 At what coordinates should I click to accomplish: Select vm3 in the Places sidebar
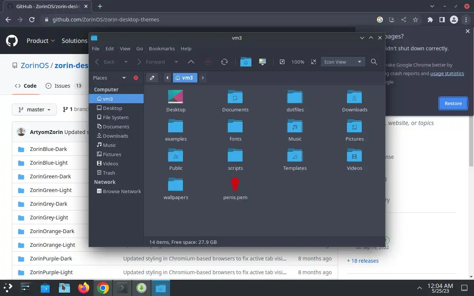[116, 99]
